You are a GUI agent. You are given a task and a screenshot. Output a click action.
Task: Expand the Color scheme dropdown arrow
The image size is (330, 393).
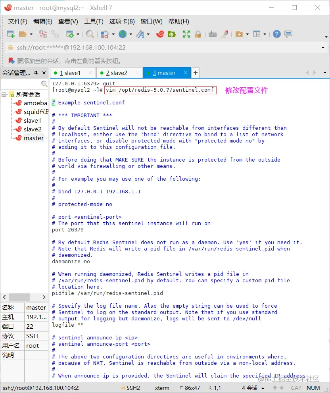(x=113, y=34)
